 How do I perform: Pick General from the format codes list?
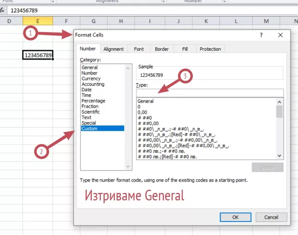tap(146, 101)
